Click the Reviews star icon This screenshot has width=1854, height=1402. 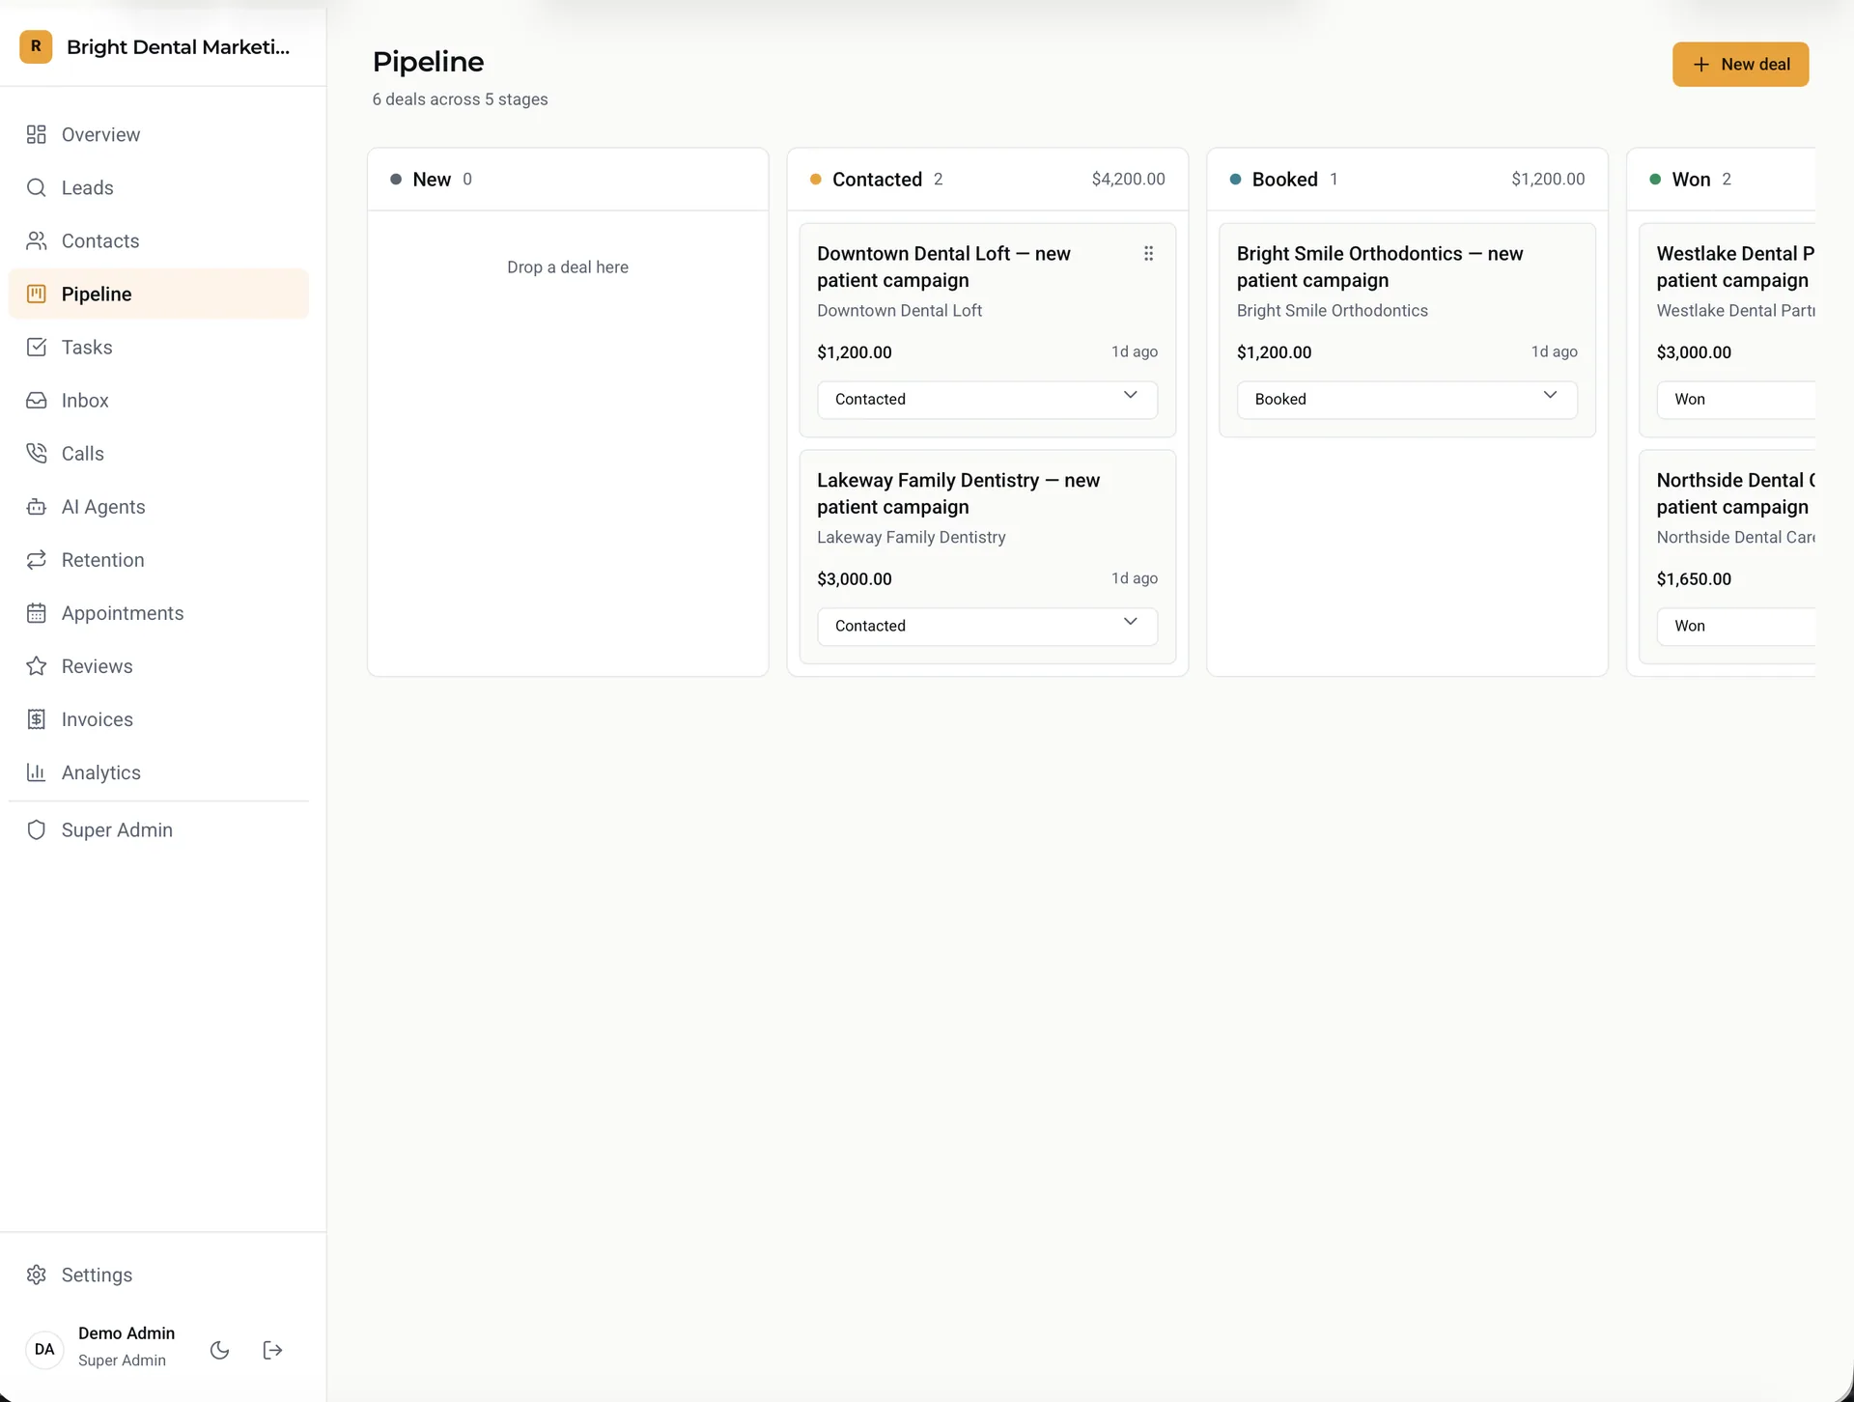(37, 665)
